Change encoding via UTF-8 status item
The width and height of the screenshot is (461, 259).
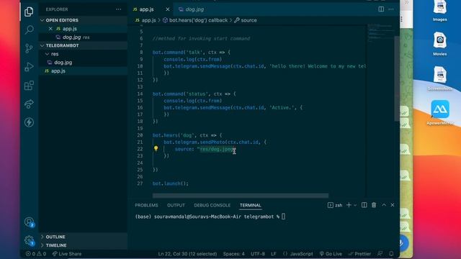click(x=258, y=254)
